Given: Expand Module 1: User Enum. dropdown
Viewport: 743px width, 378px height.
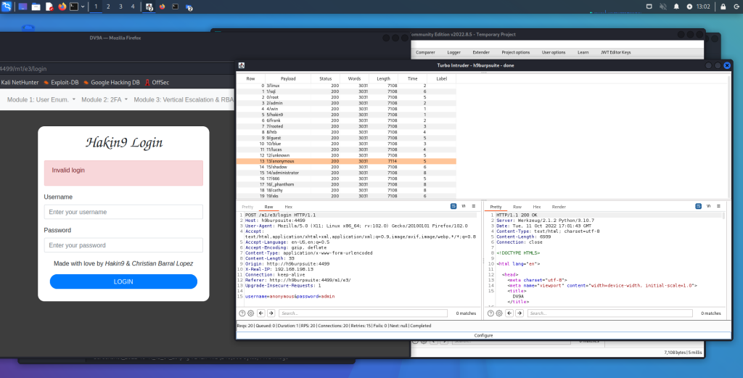Looking at the screenshot, I should point(41,99).
